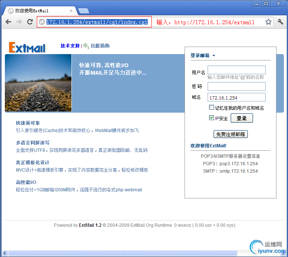Click the browser forward arrow
The image size is (288, 257).
(x=19, y=22)
